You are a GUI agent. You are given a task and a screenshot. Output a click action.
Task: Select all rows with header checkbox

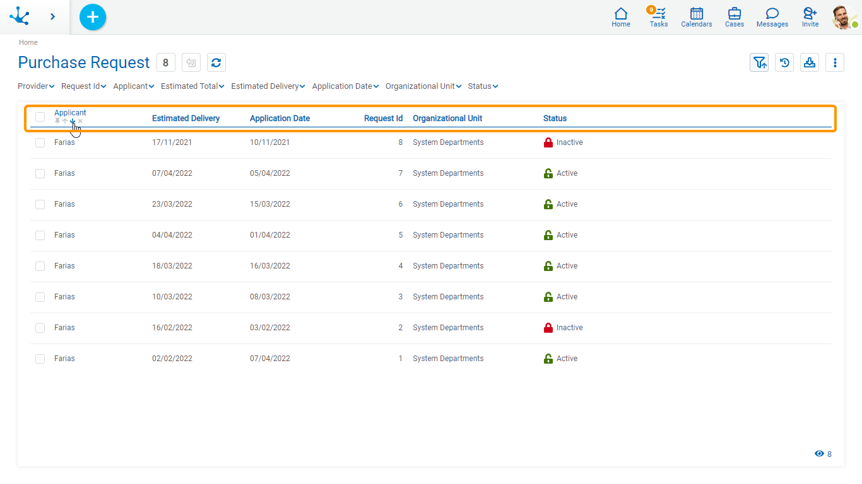coord(40,117)
